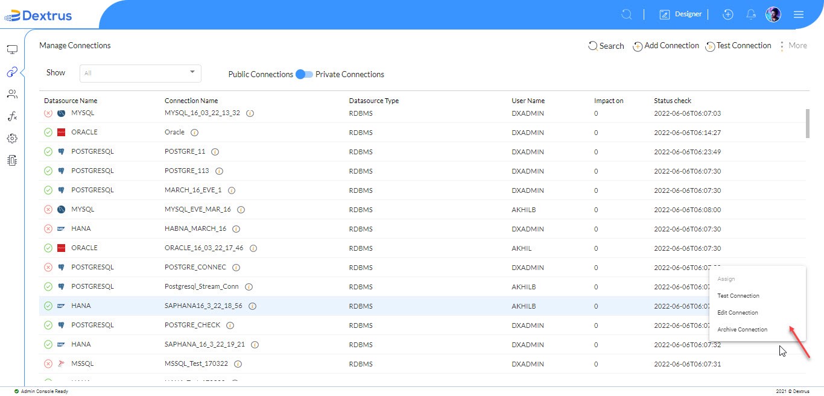Open info icon for HABNA_MARCH_16

click(236, 229)
